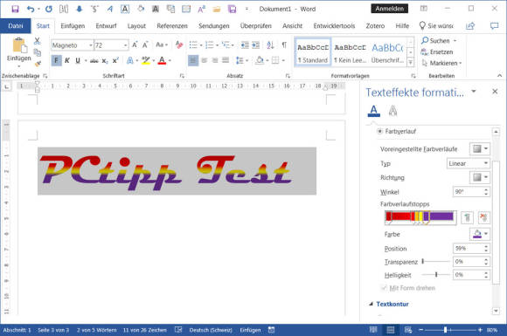Apply italic formatting
Screen dimensions: 507x336
67,60
